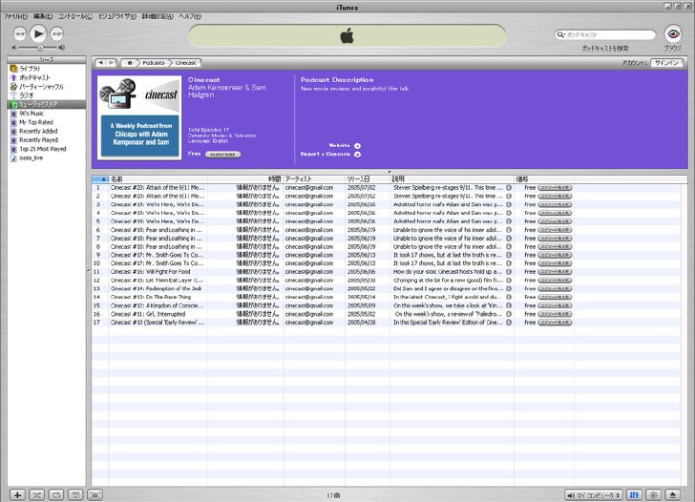This screenshot has width=695, height=502.
Task: Open the マイコンピュータ speaker dropdown
Action: click(594, 495)
